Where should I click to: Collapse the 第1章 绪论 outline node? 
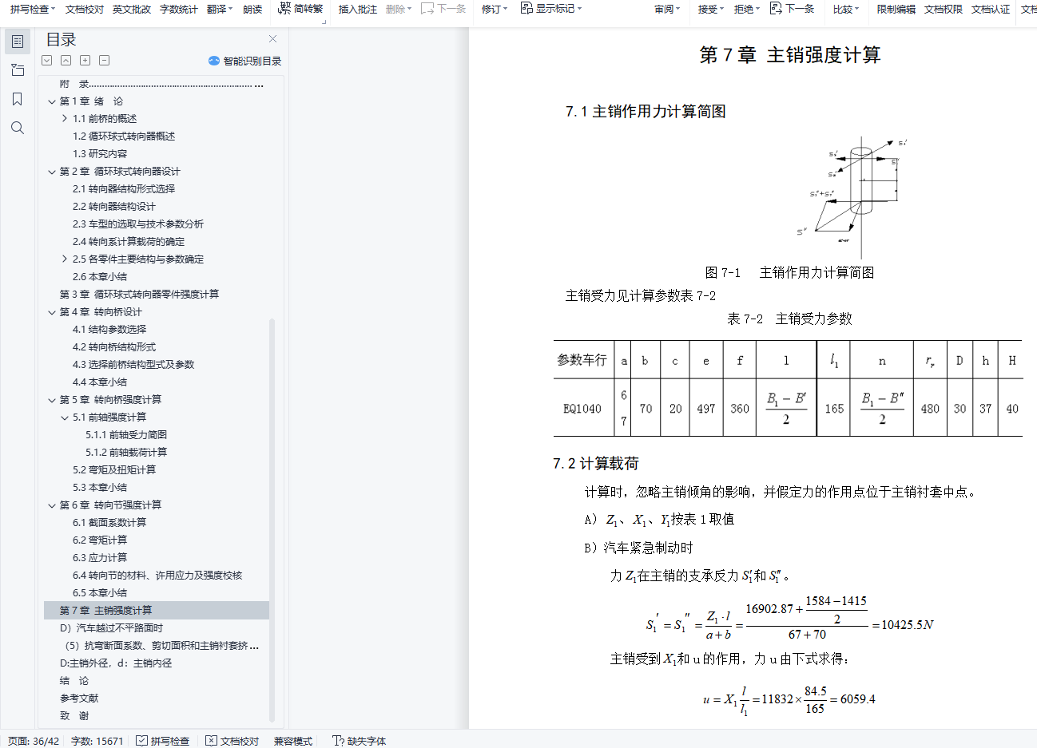pyautogui.click(x=52, y=101)
